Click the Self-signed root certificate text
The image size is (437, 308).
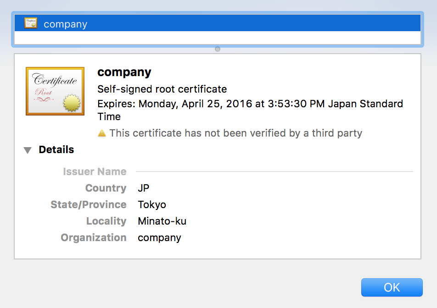click(162, 89)
